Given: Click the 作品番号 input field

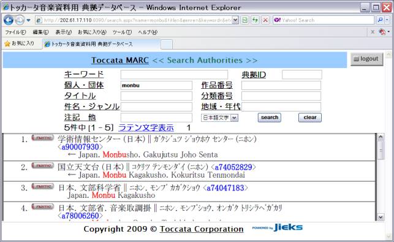Looking at the screenshot, I should [x=281, y=85].
